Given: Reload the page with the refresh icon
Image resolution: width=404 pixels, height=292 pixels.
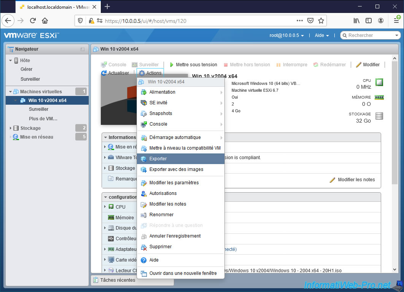Looking at the screenshot, I should tap(33, 21).
